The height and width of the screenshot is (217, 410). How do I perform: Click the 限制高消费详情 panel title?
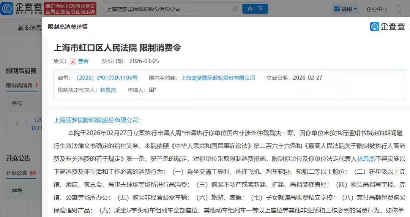(x=68, y=27)
